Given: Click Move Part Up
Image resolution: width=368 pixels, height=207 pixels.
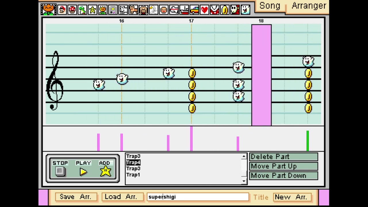Looking at the screenshot, I should click(x=283, y=166).
